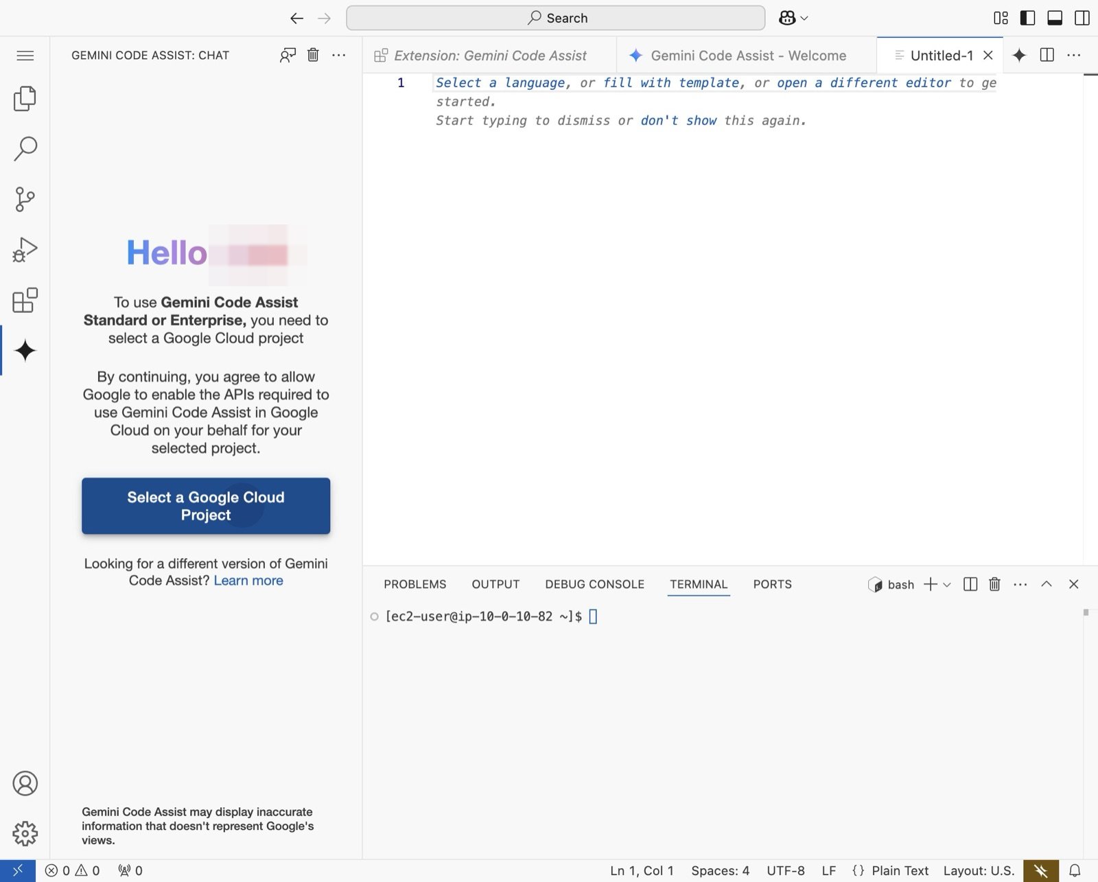1098x882 pixels.
Task: Open Gemini chat panel more actions
Action: click(x=339, y=55)
